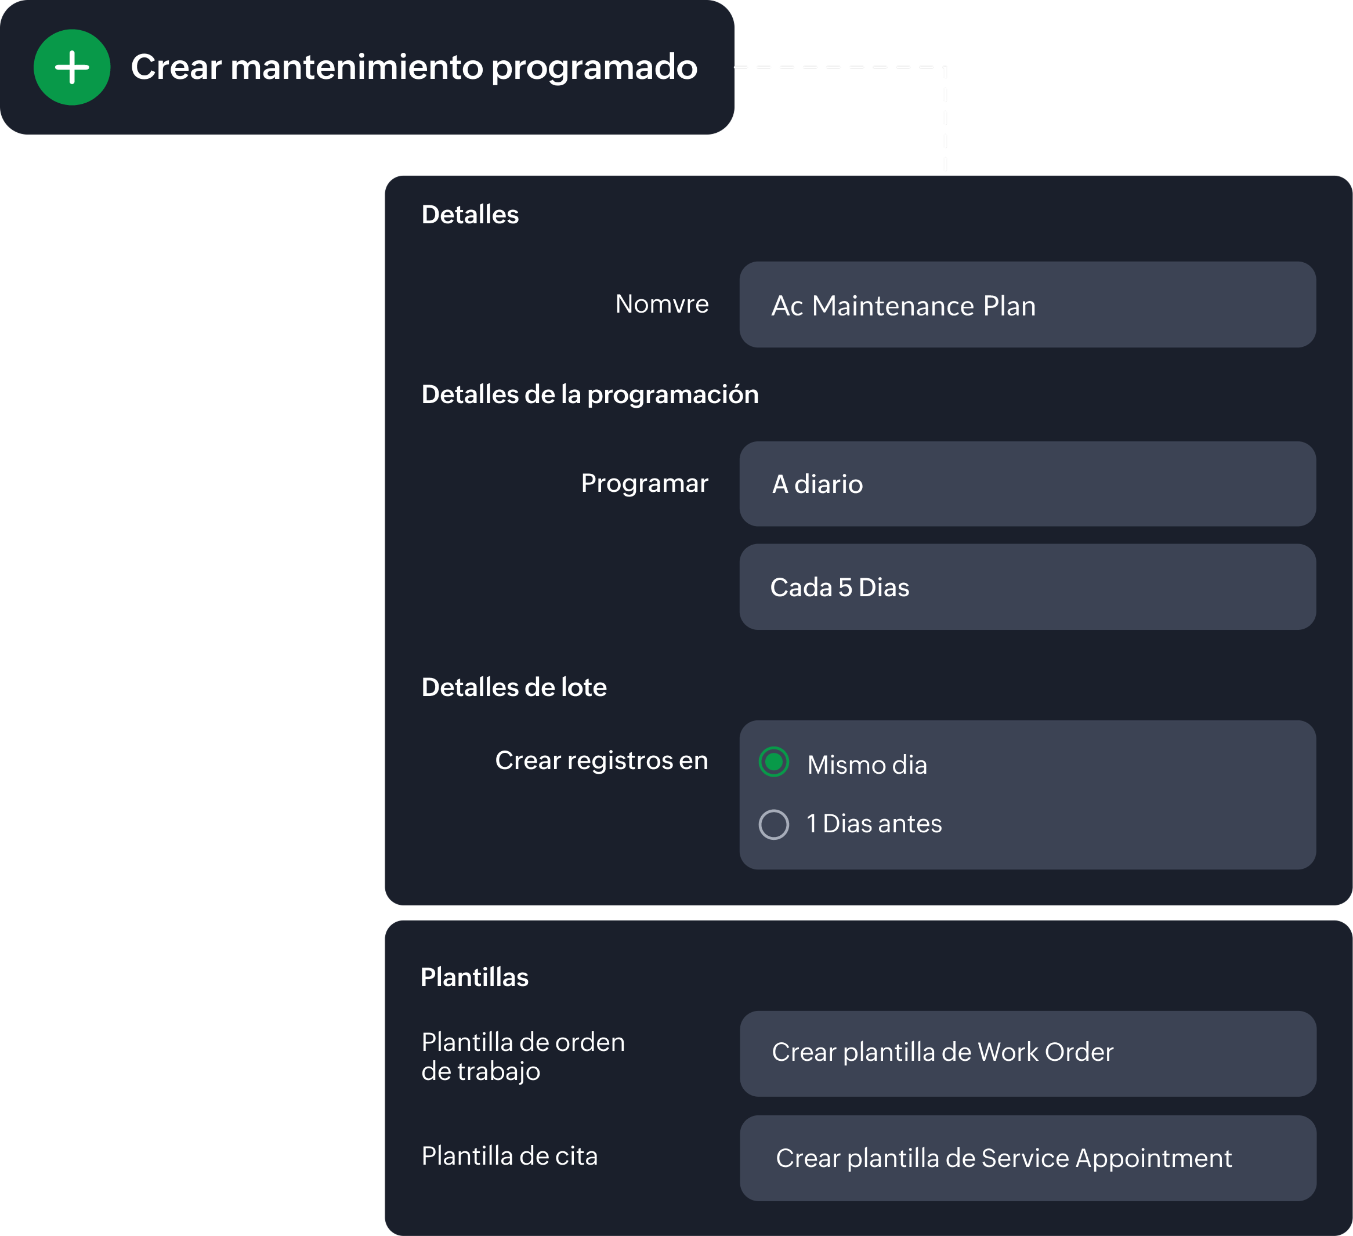1353x1236 pixels.
Task: Click the 'Plantillas' section heading
Action: (x=475, y=977)
